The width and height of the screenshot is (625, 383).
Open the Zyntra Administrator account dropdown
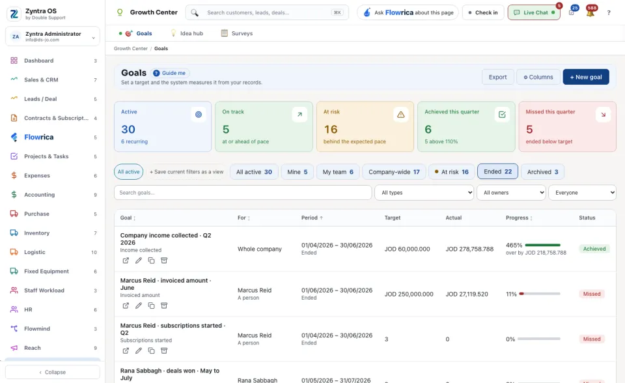pyautogui.click(x=53, y=36)
